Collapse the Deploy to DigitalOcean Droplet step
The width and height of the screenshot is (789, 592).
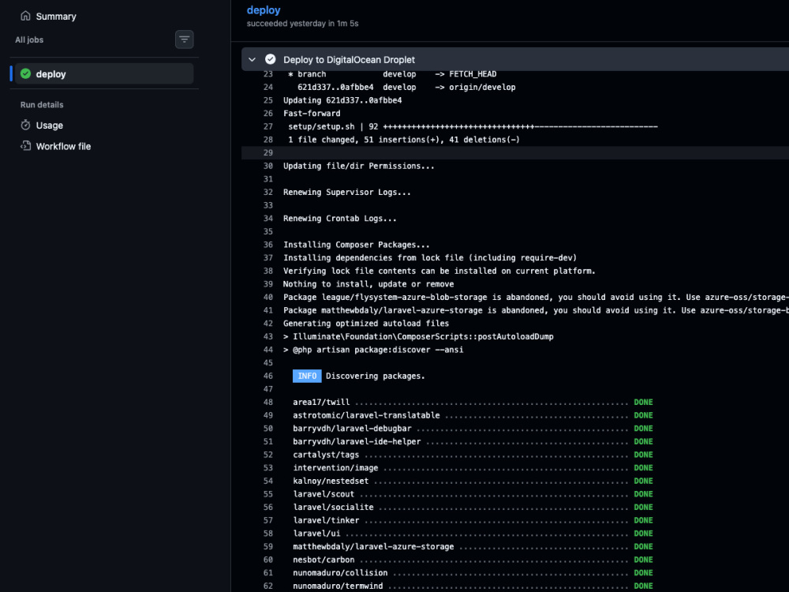(252, 59)
